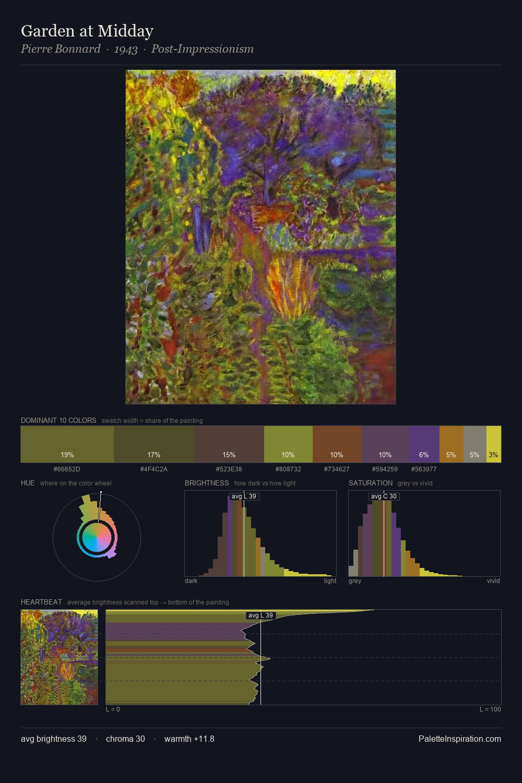Image resolution: width=522 pixels, height=783 pixels.
Task: Click the 3% yellow swatch
Action: [x=494, y=444]
